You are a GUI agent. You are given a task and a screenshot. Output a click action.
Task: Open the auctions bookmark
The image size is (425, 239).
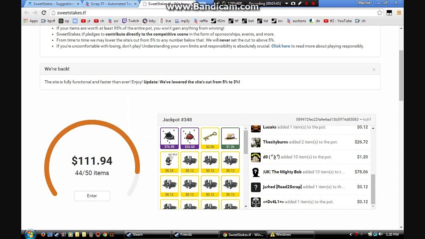296,21
